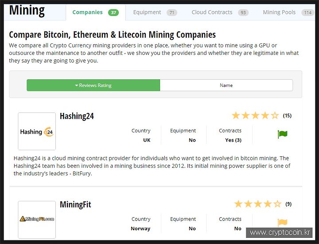The width and height of the screenshot is (319, 244).
Task: Click the MiningFit logo thumbnail
Action: pyautogui.click(x=37, y=220)
